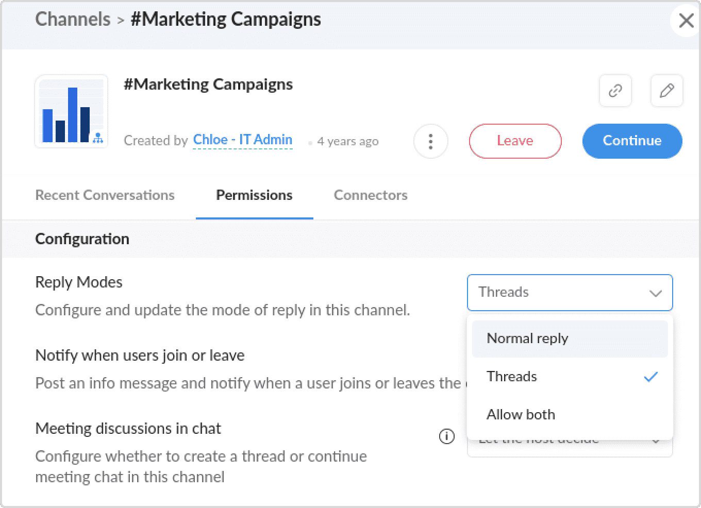Click the organization badge on channel avatar

pos(98,138)
